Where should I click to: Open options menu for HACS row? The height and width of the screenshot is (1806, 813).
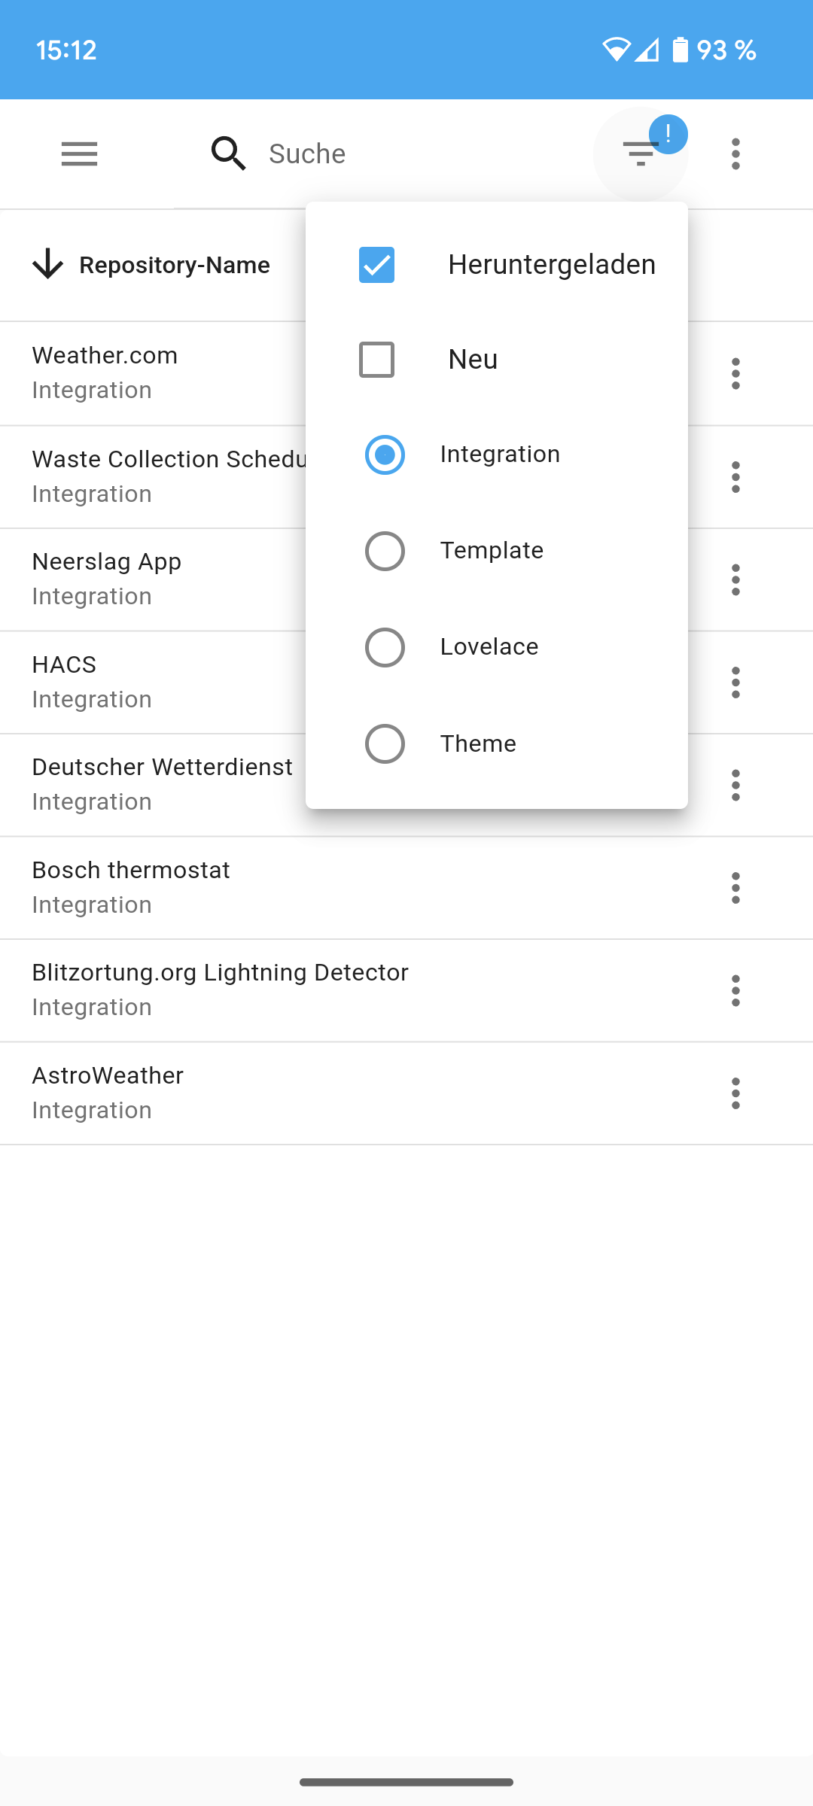pyautogui.click(x=735, y=683)
